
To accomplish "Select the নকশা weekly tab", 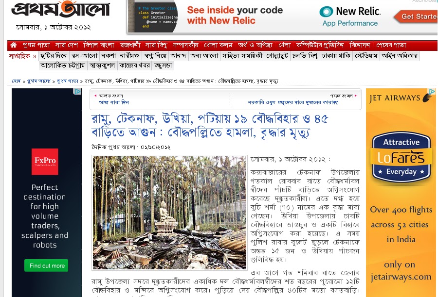I will 109,56.
